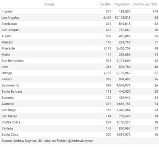Select the Marin county row
159x147 pixels.
pos(79,54)
